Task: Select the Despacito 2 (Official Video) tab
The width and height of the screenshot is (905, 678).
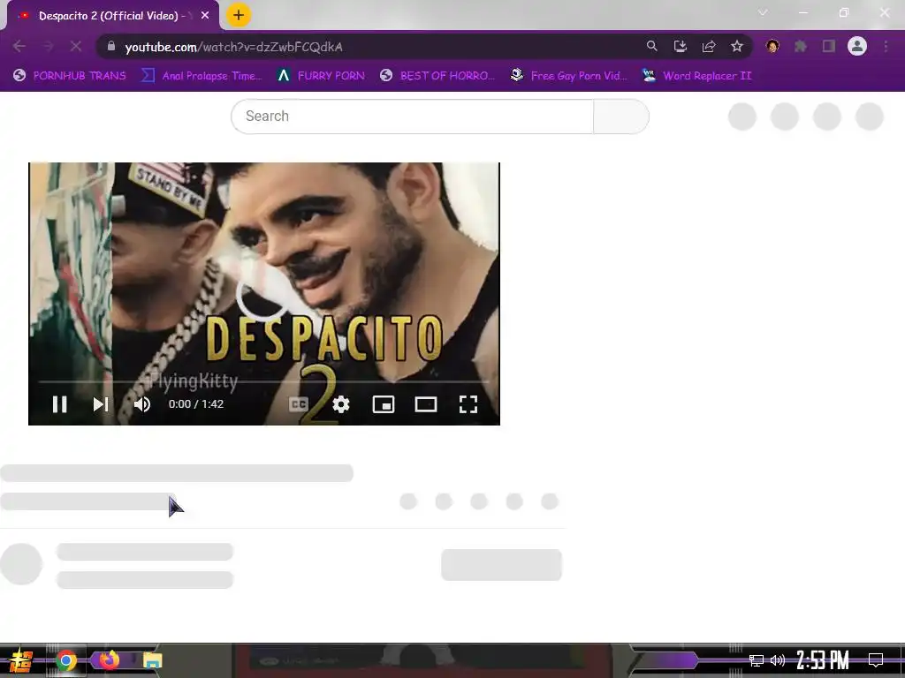Action: [x=114, y=16]
